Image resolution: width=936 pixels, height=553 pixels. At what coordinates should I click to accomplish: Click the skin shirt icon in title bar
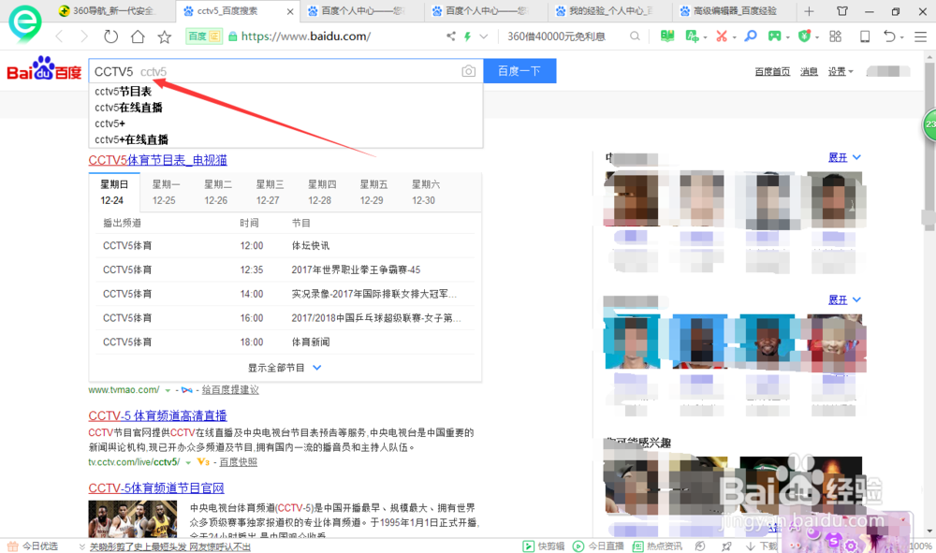click(842, 11)
